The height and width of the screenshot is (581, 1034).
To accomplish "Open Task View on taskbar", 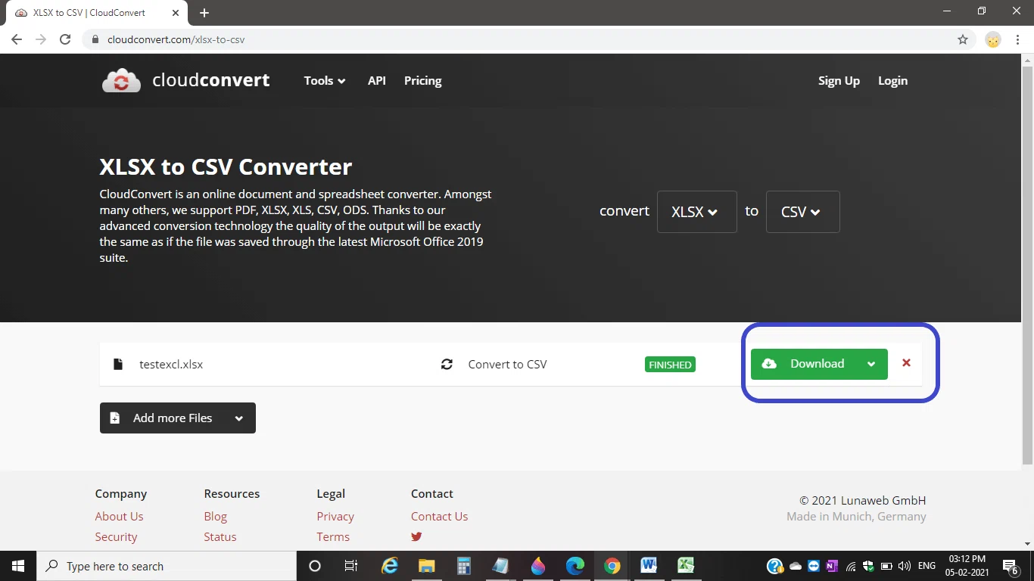I will (351, 566).
